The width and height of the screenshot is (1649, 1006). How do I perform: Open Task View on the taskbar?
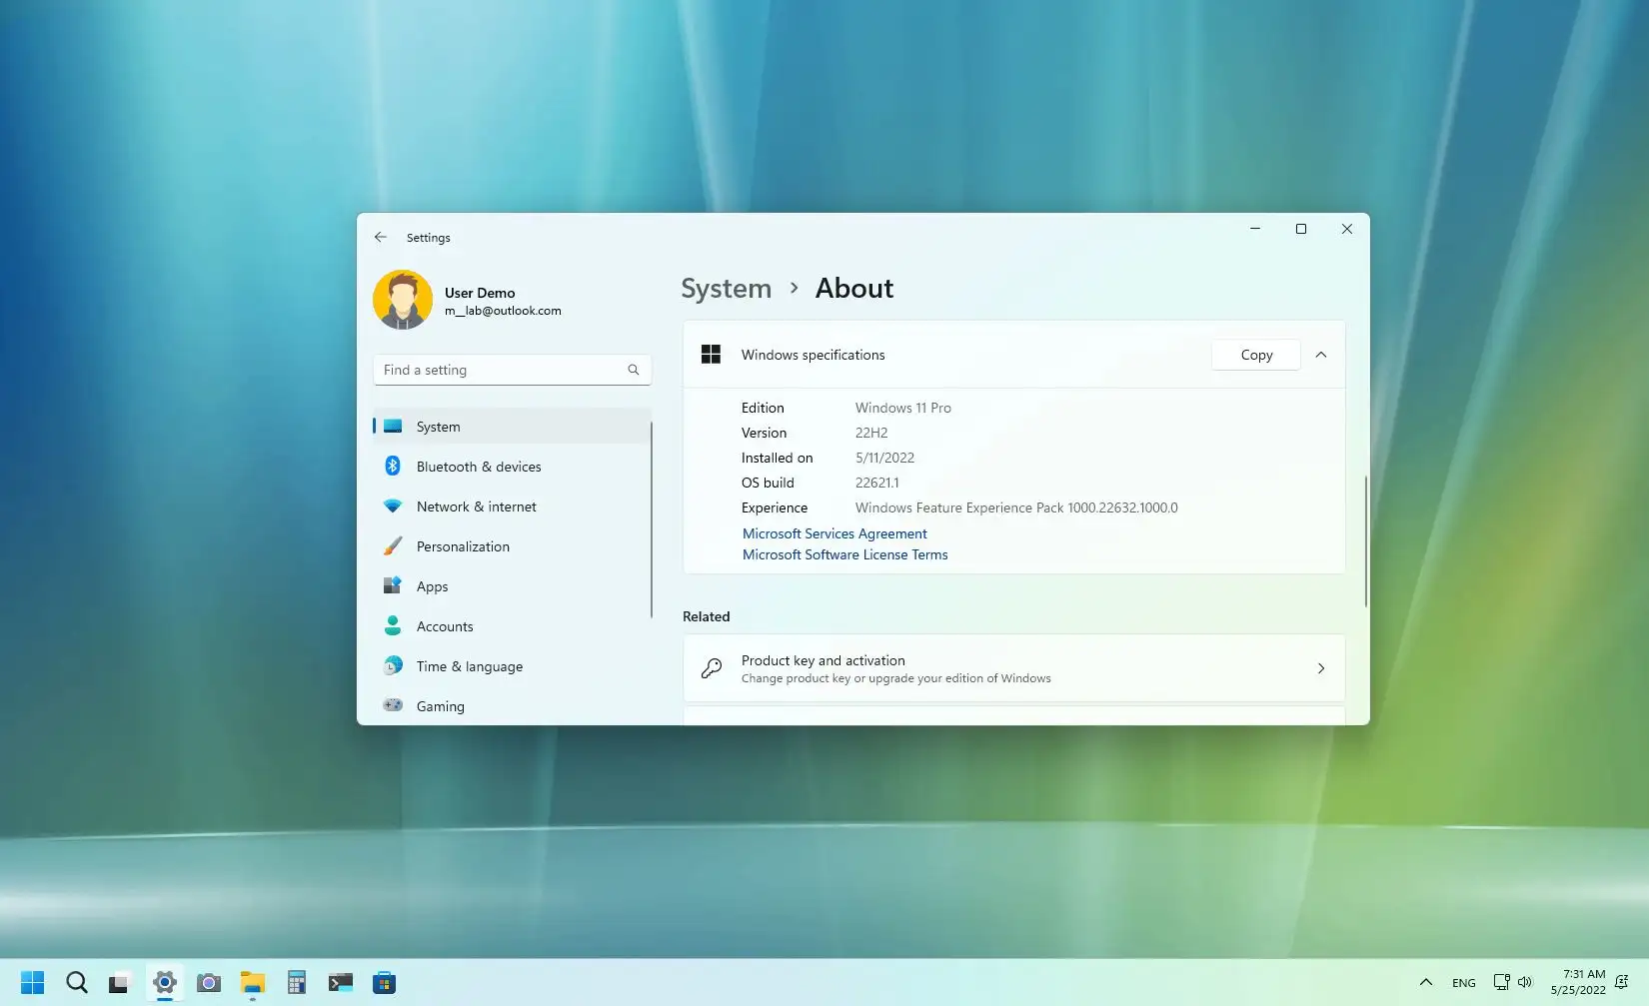[x=120, y=983]
